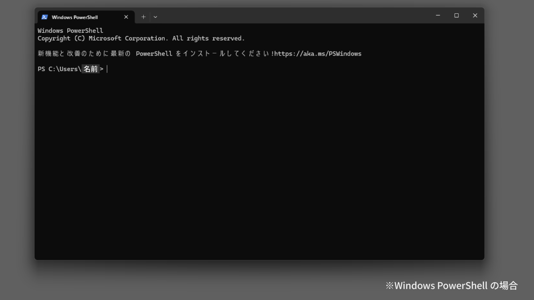Maximize the terminal window

point(457,16)
